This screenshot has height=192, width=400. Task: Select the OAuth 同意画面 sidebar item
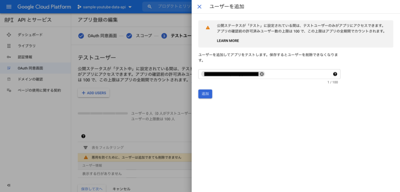pos(35,68)
